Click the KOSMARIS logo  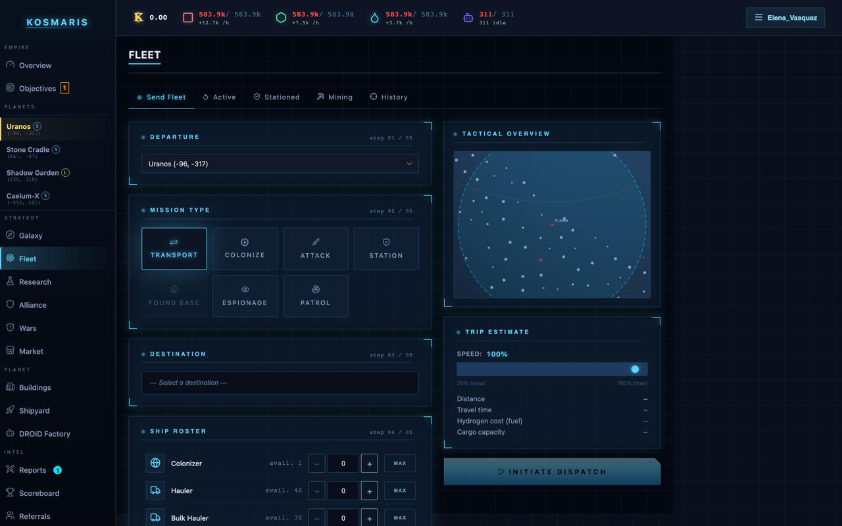click(x=57, y=22)
